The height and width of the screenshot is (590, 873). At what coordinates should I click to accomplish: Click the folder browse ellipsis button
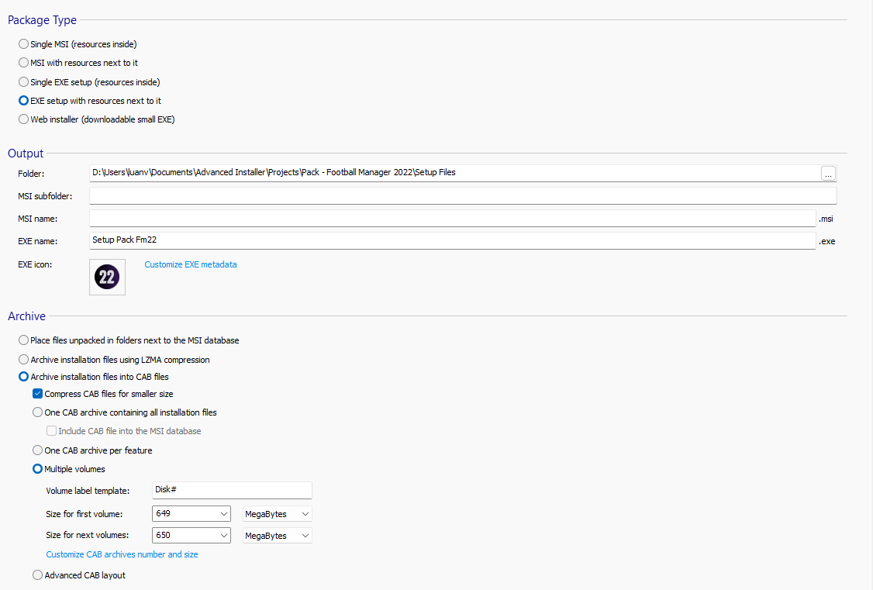pyautogui.click(x=828, y=173)
